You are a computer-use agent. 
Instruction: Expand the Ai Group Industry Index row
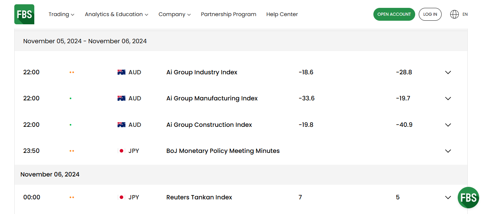pyautogui.click(x=448, y=72)
